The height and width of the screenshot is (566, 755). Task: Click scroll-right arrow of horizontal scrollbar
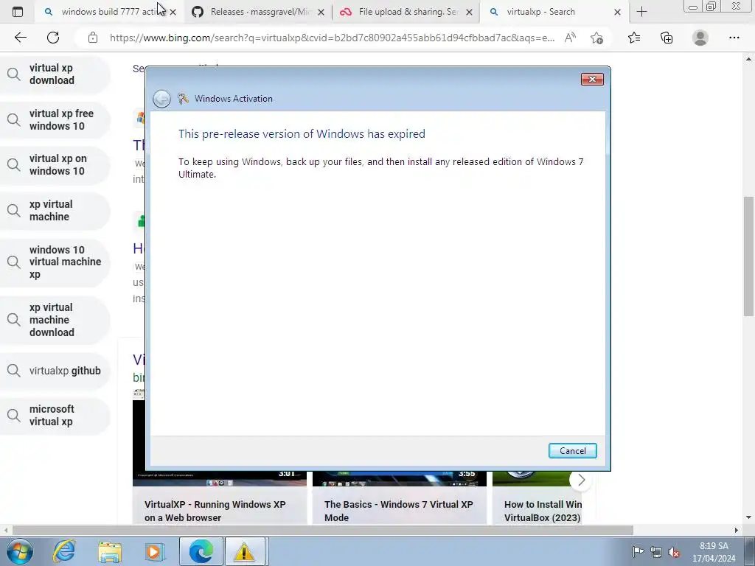(736, 530)
